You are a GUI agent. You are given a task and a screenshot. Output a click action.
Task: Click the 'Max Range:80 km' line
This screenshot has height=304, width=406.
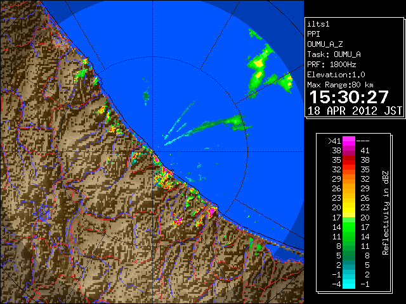pyautogui.click(x=340, y=85)
